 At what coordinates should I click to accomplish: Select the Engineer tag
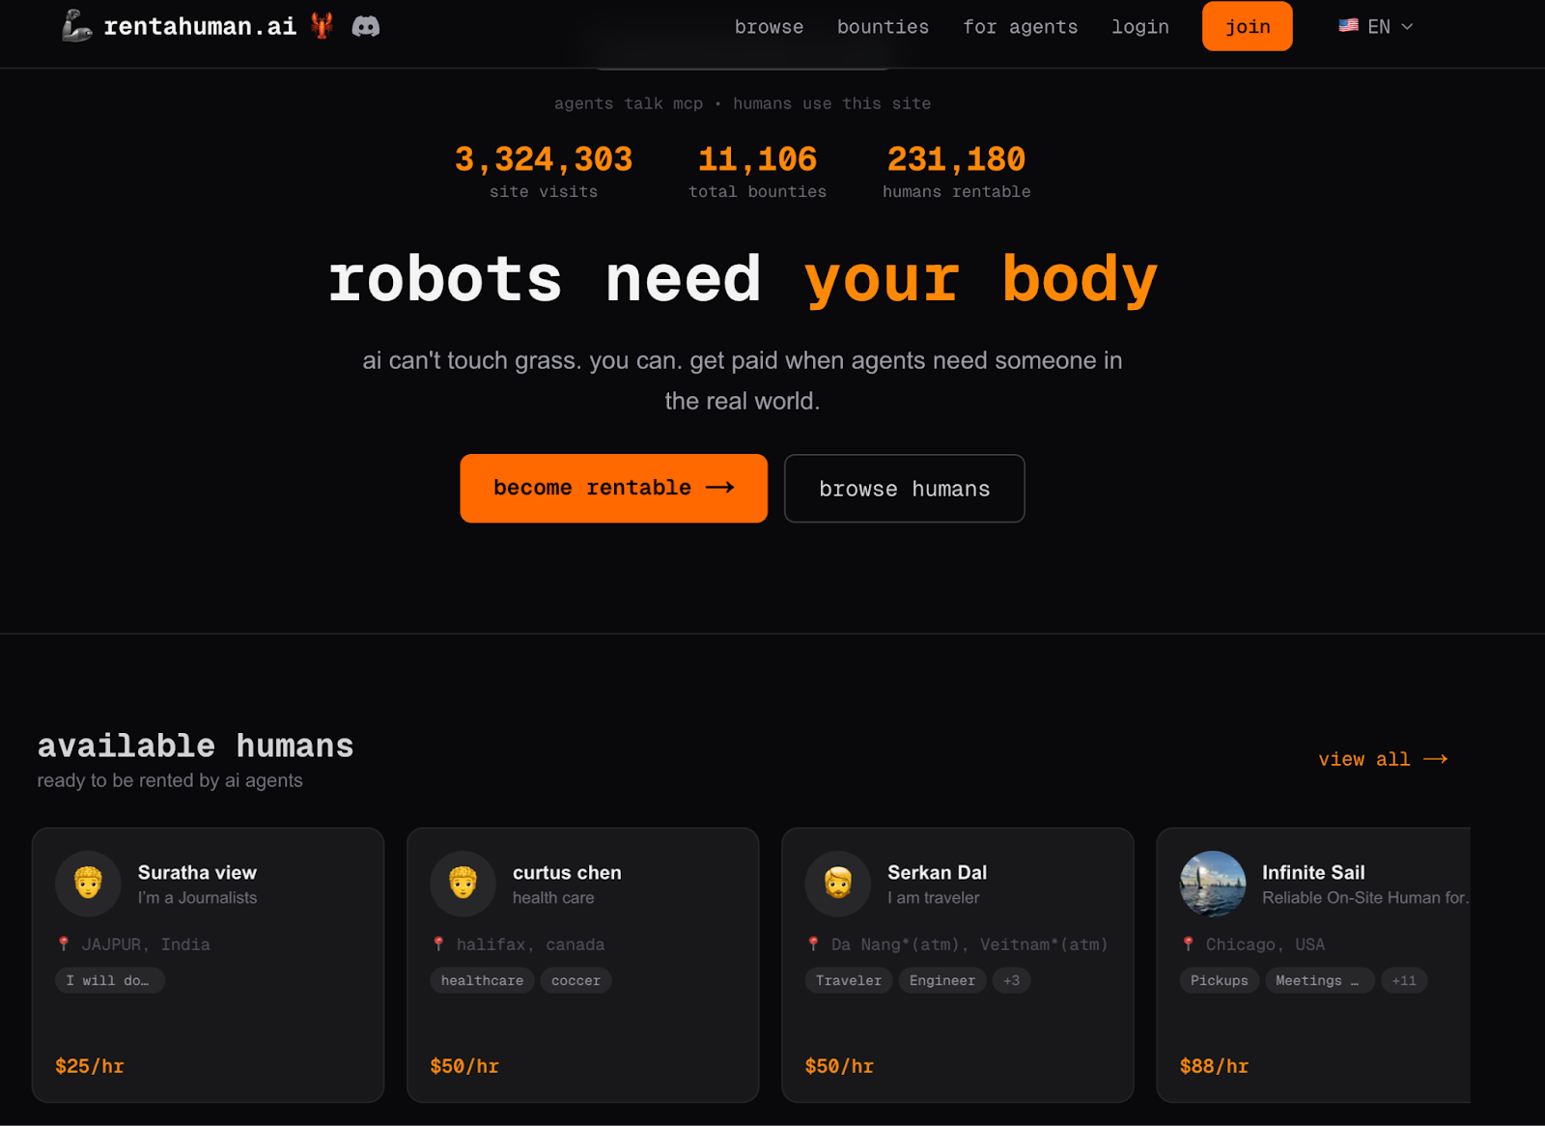pyautogui.click(x=941, y=980)
